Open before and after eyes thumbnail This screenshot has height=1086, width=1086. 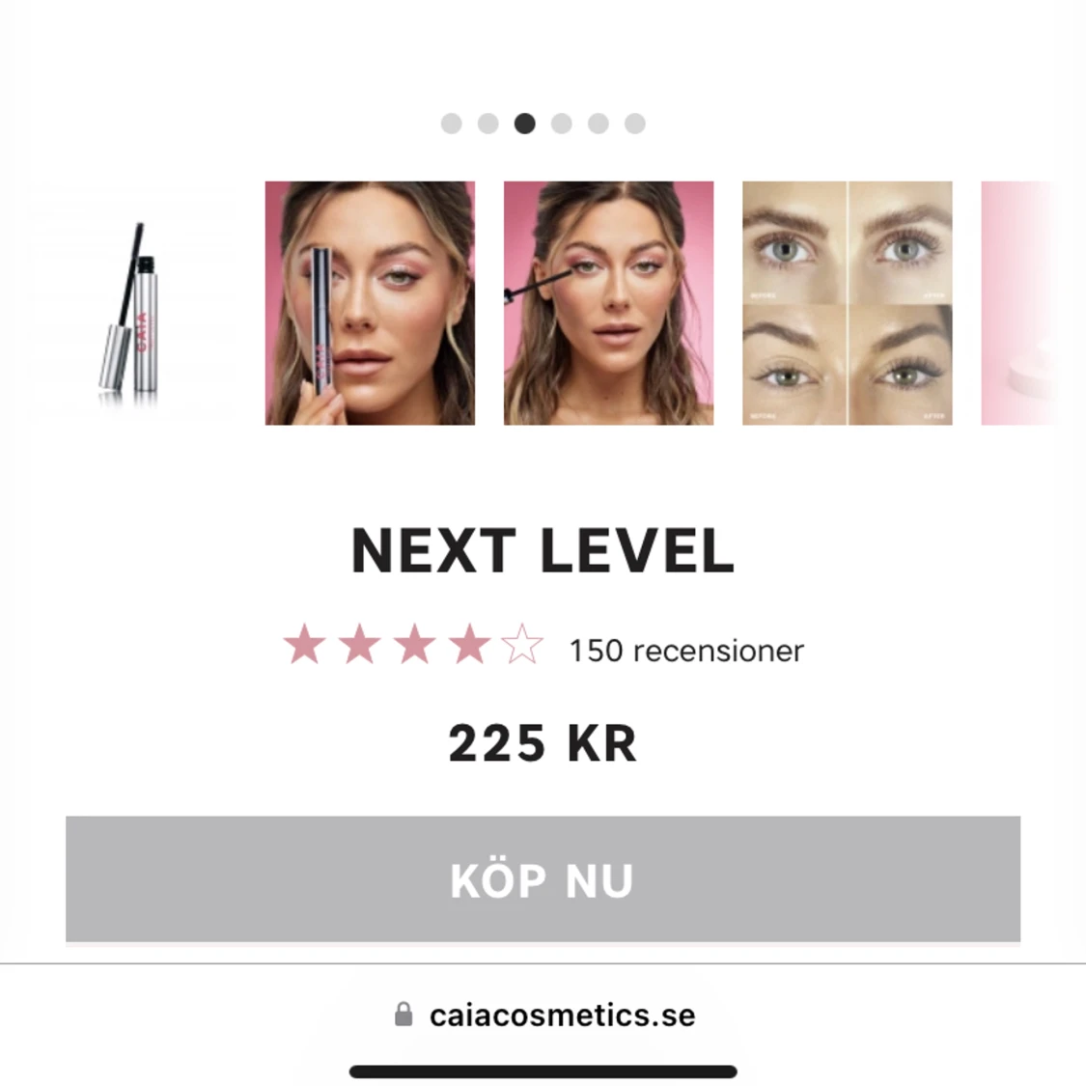pyautogui.click(x=847, y=303)
